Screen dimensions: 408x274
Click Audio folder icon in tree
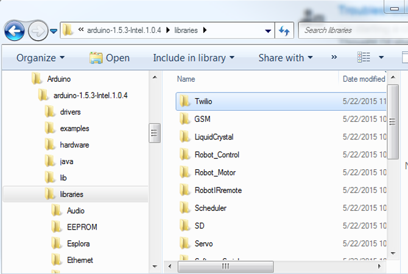click(x=56, y=211)
